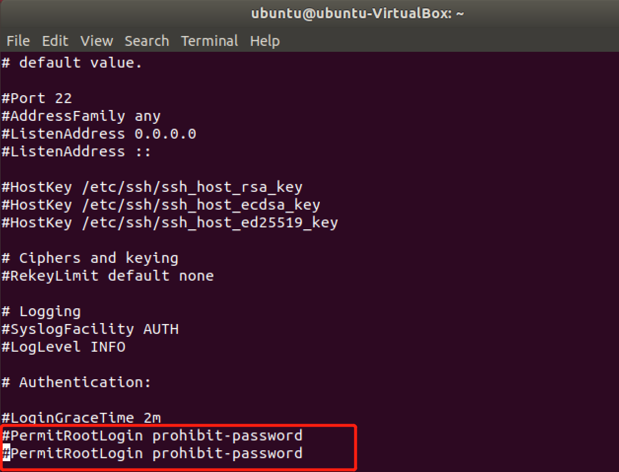619x472 pixels.
Task: Click the #LogLevel INFO line
Action: [64, 347]
